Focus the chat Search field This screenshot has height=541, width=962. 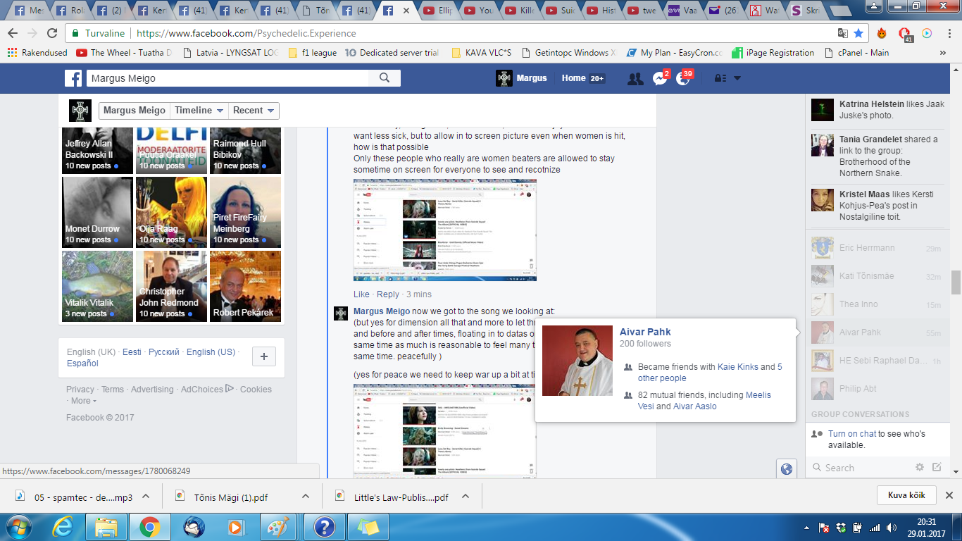click(x=861, y=468)
